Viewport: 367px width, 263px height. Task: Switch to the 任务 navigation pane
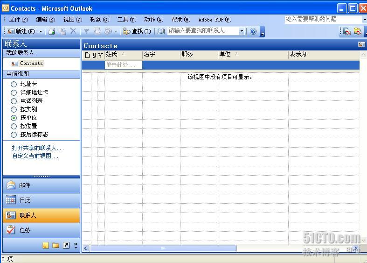42,230
